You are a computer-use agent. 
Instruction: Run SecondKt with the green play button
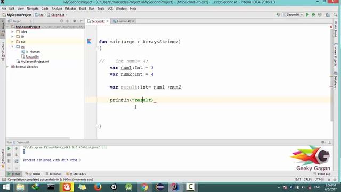pos(307,14)
